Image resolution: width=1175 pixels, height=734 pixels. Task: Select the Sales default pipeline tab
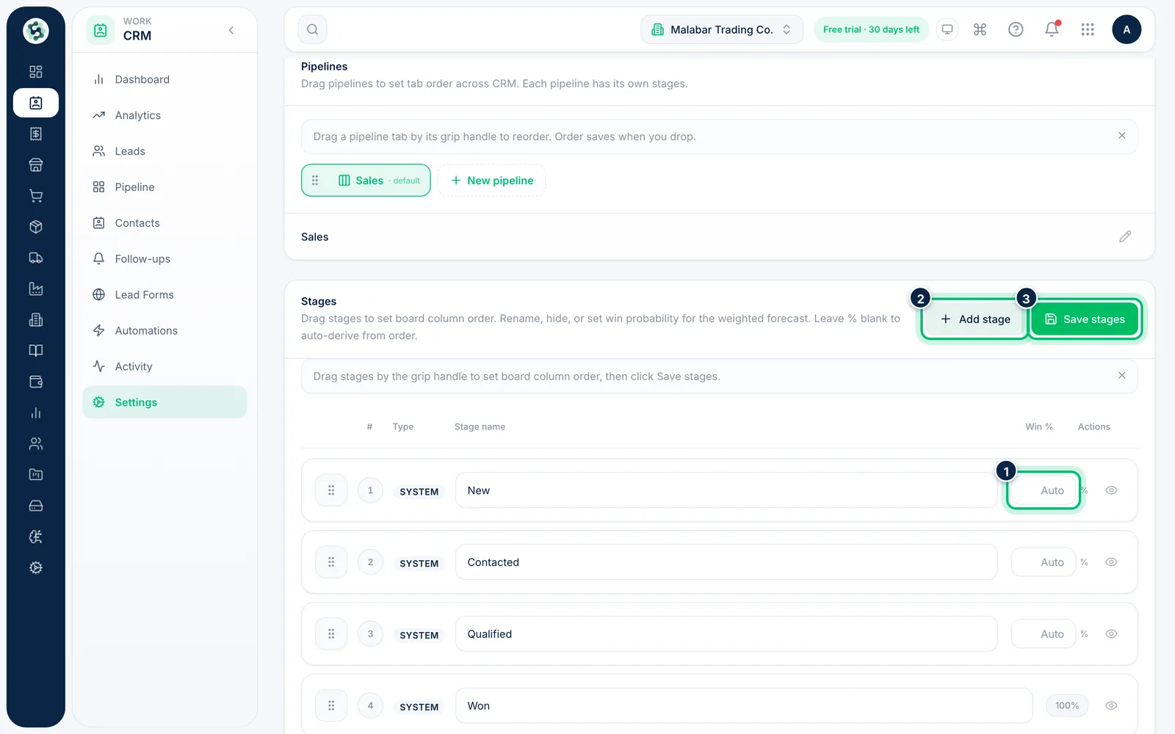click(366, 181)
